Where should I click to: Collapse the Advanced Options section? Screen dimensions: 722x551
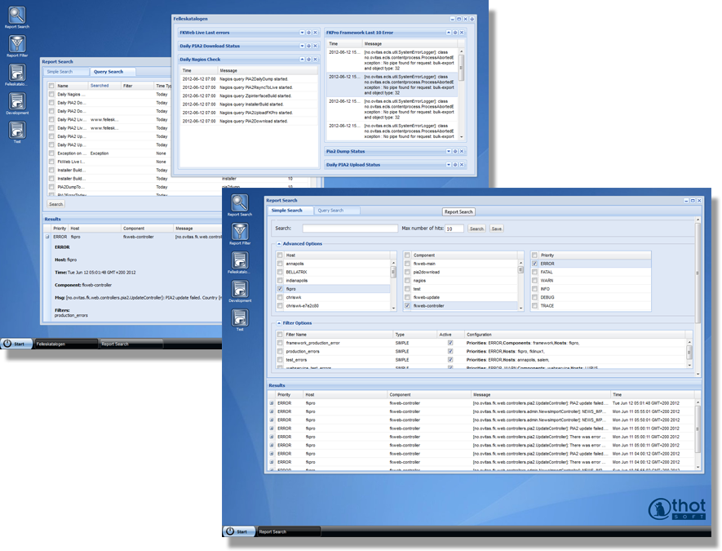[x=279, y=243]
